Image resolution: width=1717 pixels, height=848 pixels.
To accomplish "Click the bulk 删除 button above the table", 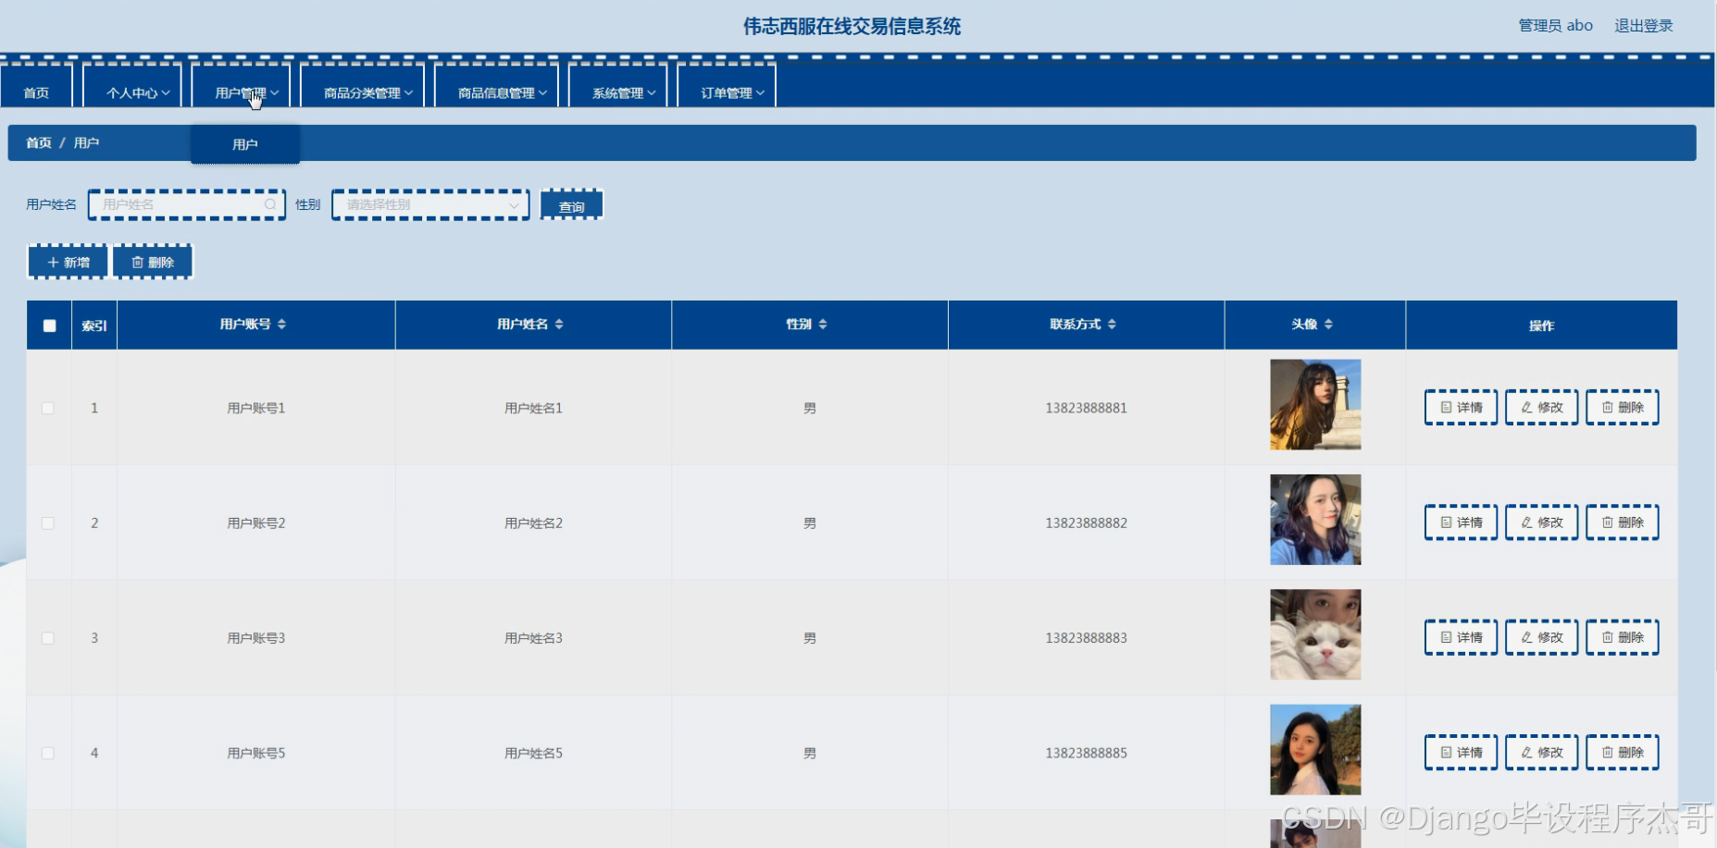I will pos(153,262).
